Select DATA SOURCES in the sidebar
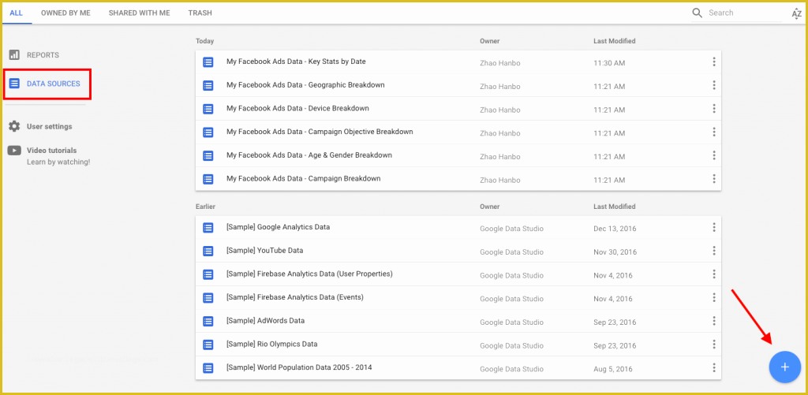This screenshot has width=808, height=395. tap(53, 84)
